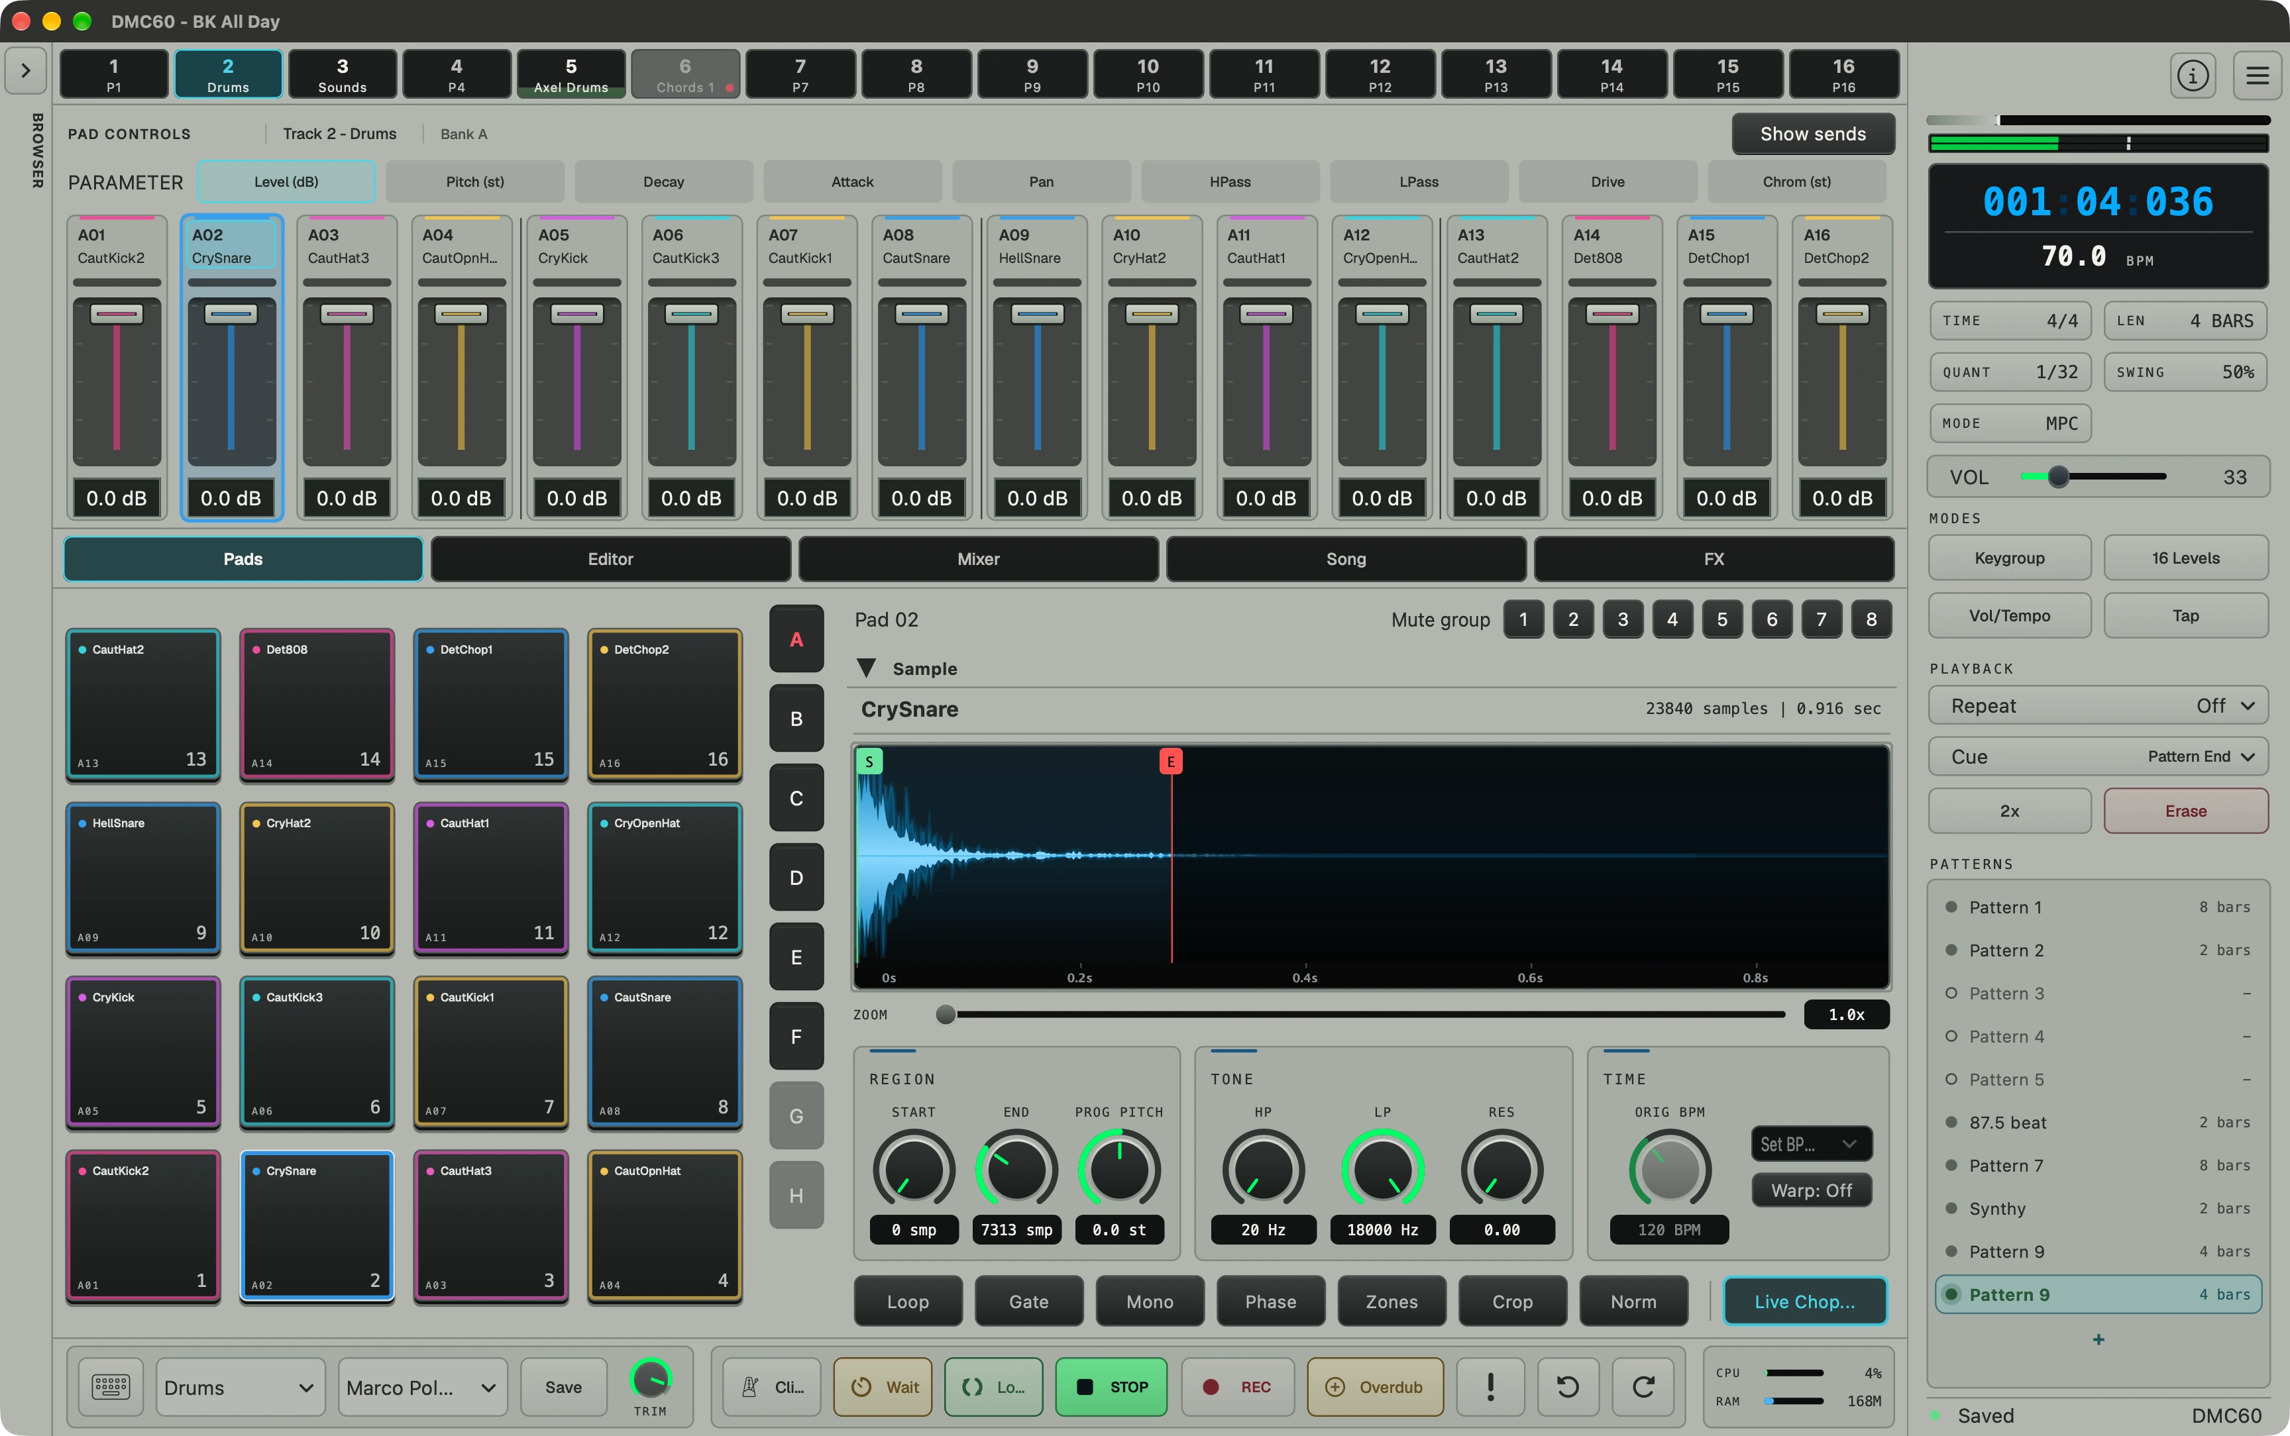Open the info icon panel

click(2192, 75)
